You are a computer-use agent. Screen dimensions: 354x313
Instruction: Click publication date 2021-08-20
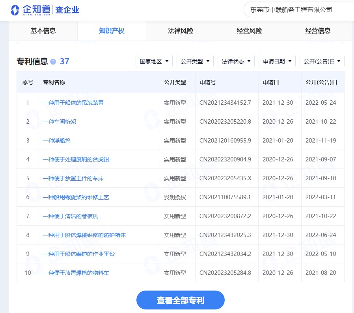321,273
